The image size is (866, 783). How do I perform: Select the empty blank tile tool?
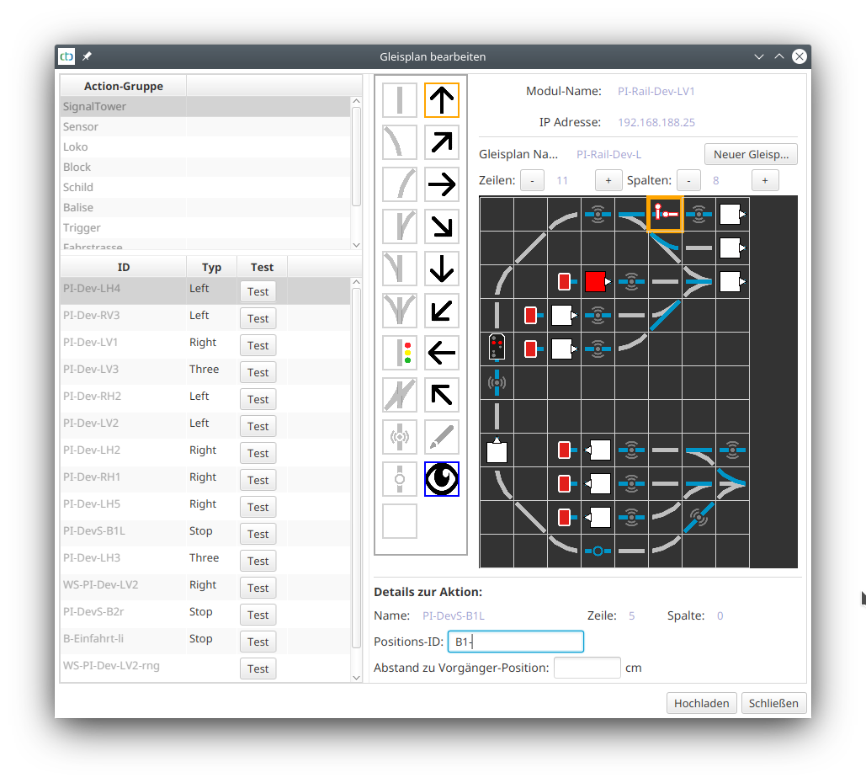(x=400, y=521)
